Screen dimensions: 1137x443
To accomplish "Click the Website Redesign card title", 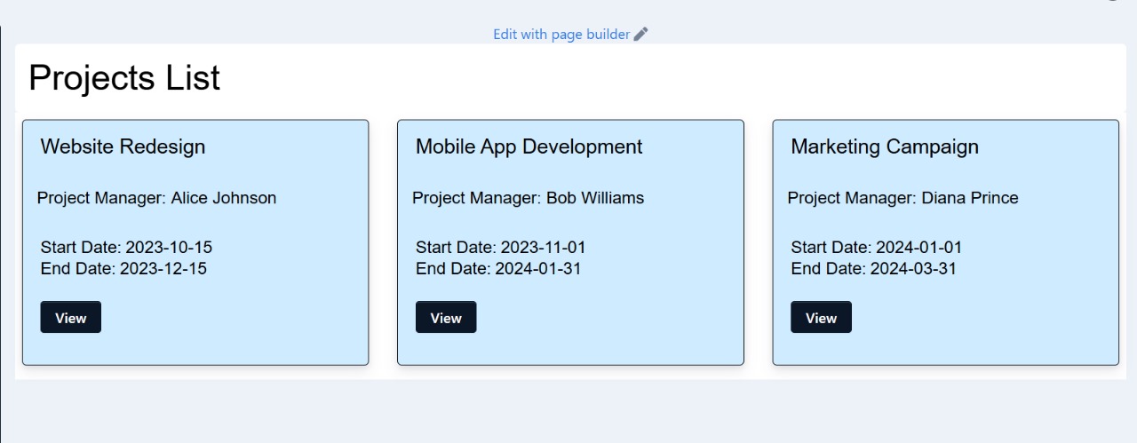I will click(123, 146).
